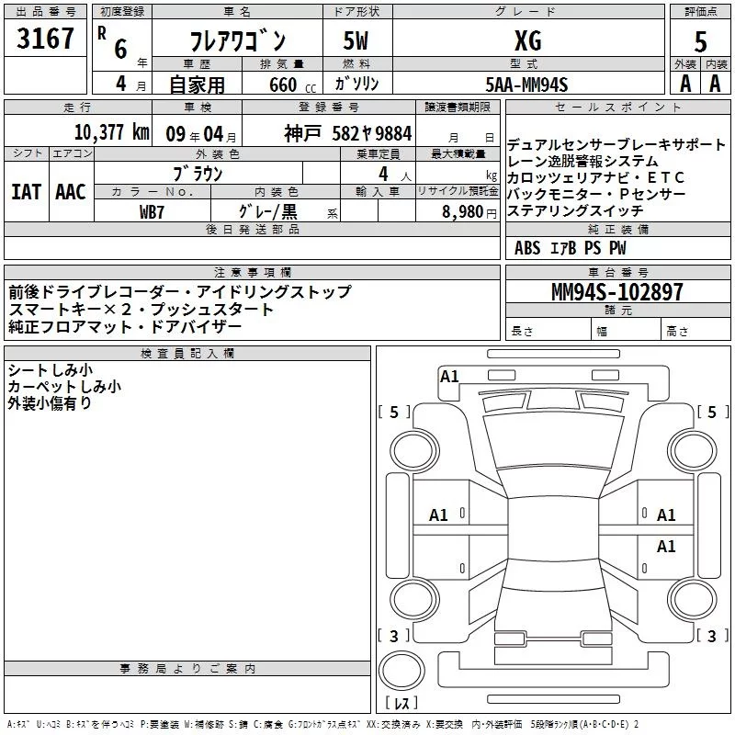735x735 pixels.
Task: Select note line 前後ドライブレコーダー・アイドリングストップ
Action: pos(180,292)
